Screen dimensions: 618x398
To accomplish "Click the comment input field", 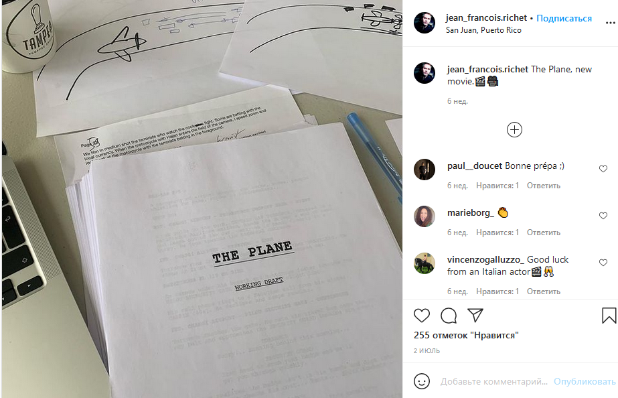I will coord(494,381).
